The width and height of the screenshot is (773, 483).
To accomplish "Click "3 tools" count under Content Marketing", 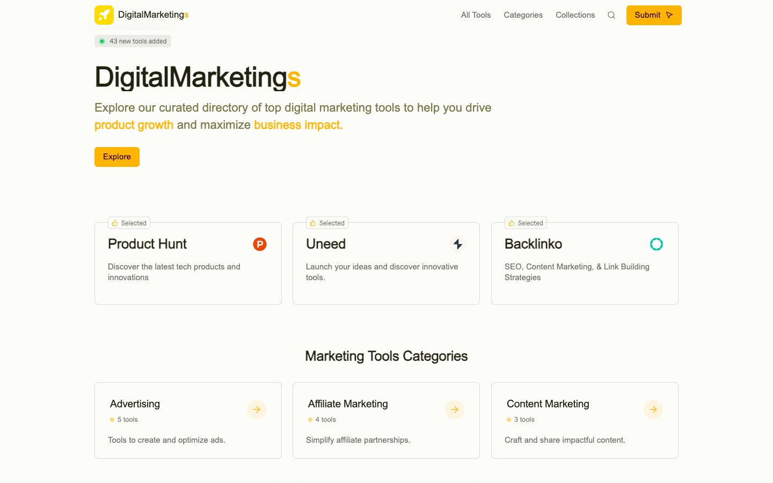I will 524,420.
